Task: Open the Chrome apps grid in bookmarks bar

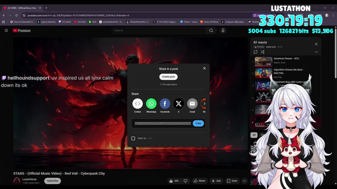Action: (x=3, y=22)
